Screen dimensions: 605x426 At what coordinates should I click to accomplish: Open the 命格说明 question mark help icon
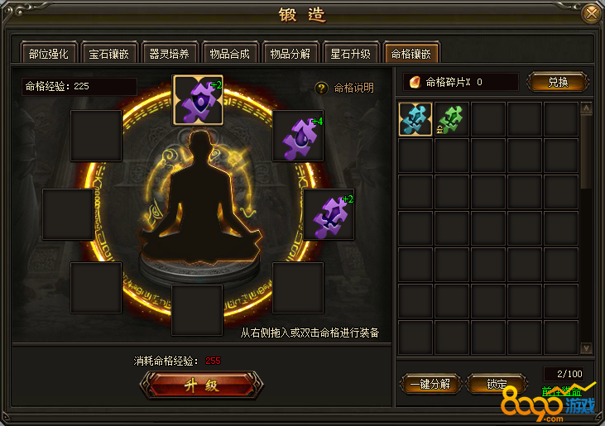321,89
